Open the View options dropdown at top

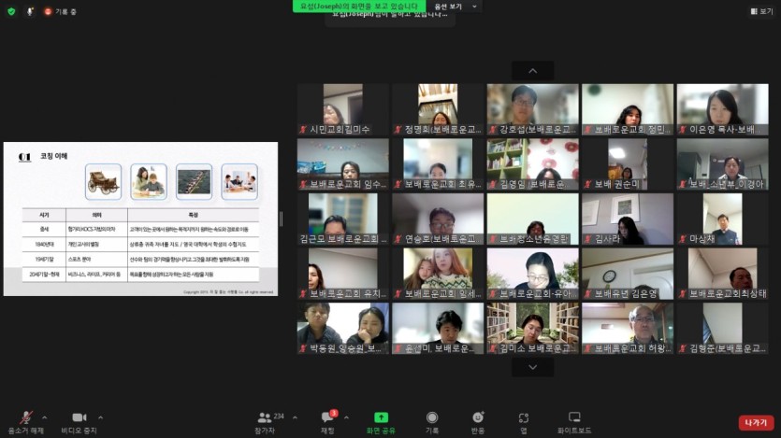coord(458,7)
